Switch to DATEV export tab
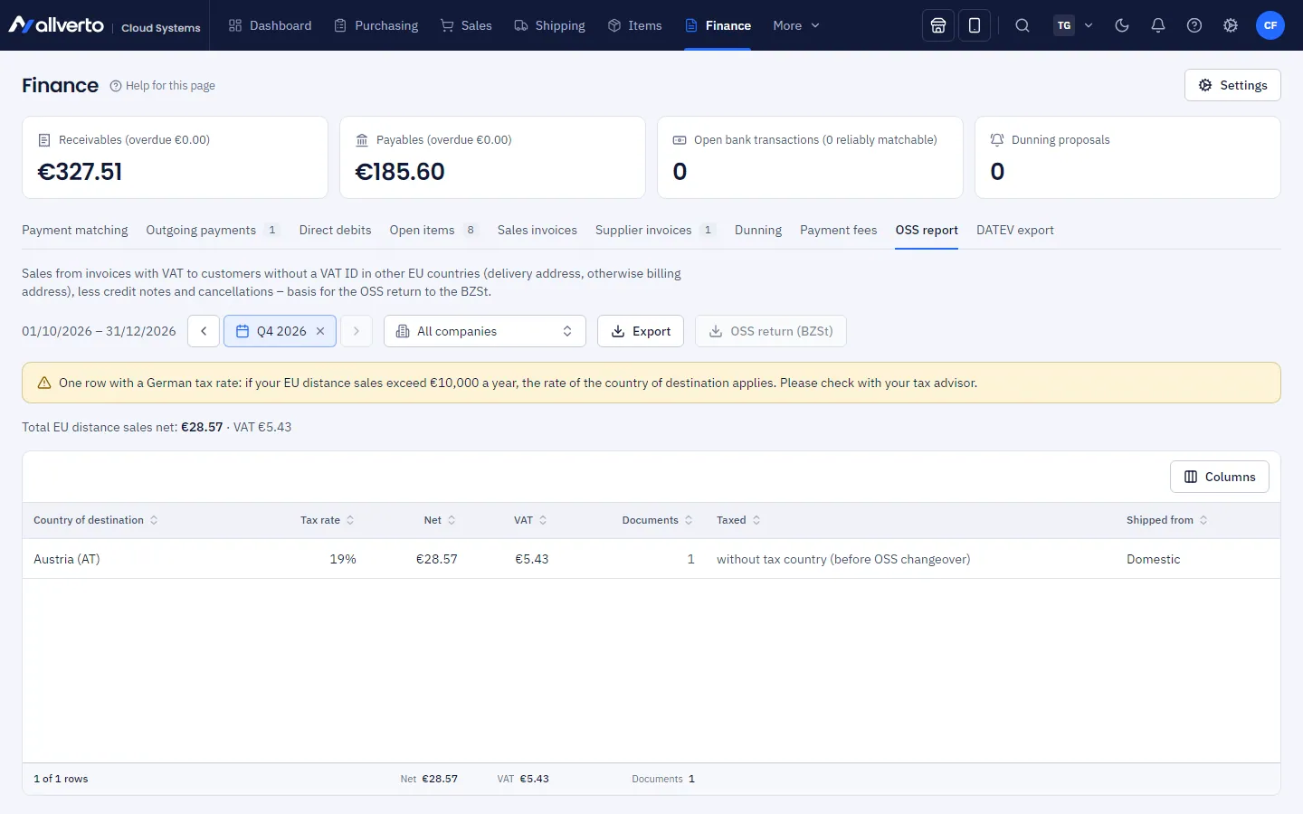The image size is (1303, 814). (x=1015, y=230)
